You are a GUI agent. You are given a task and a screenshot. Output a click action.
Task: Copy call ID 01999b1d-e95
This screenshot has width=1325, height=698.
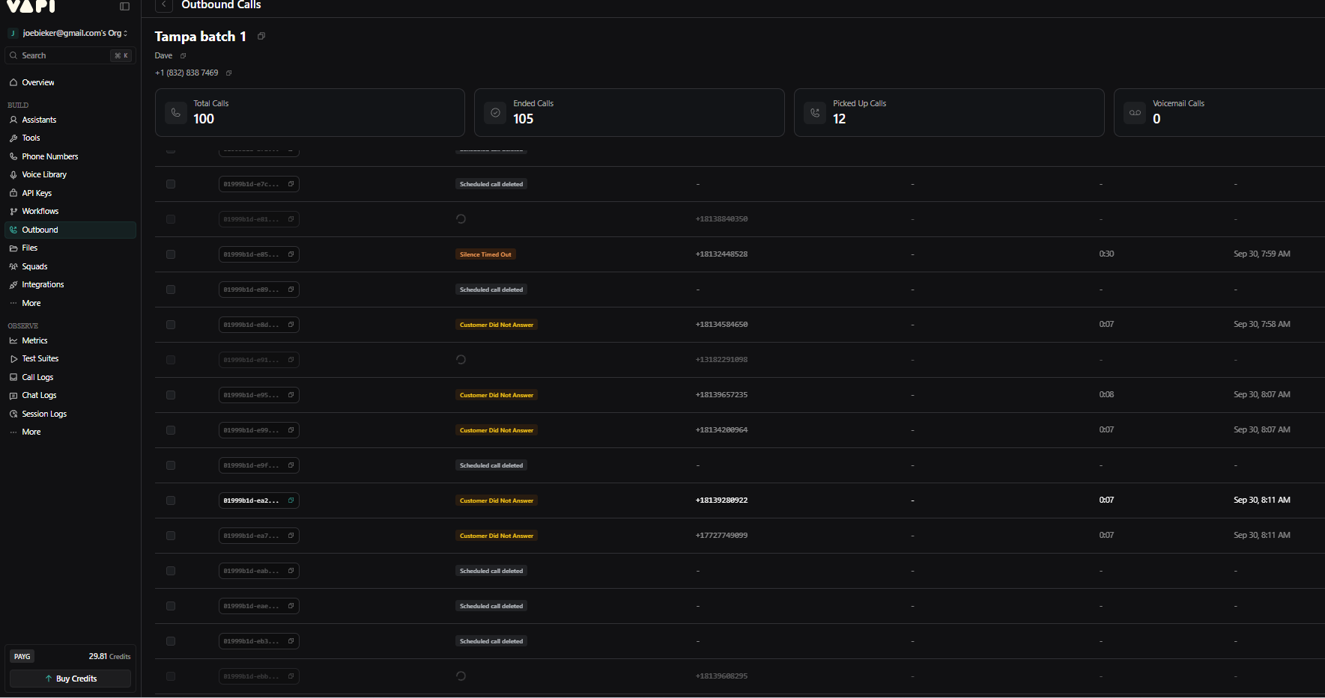291,395
